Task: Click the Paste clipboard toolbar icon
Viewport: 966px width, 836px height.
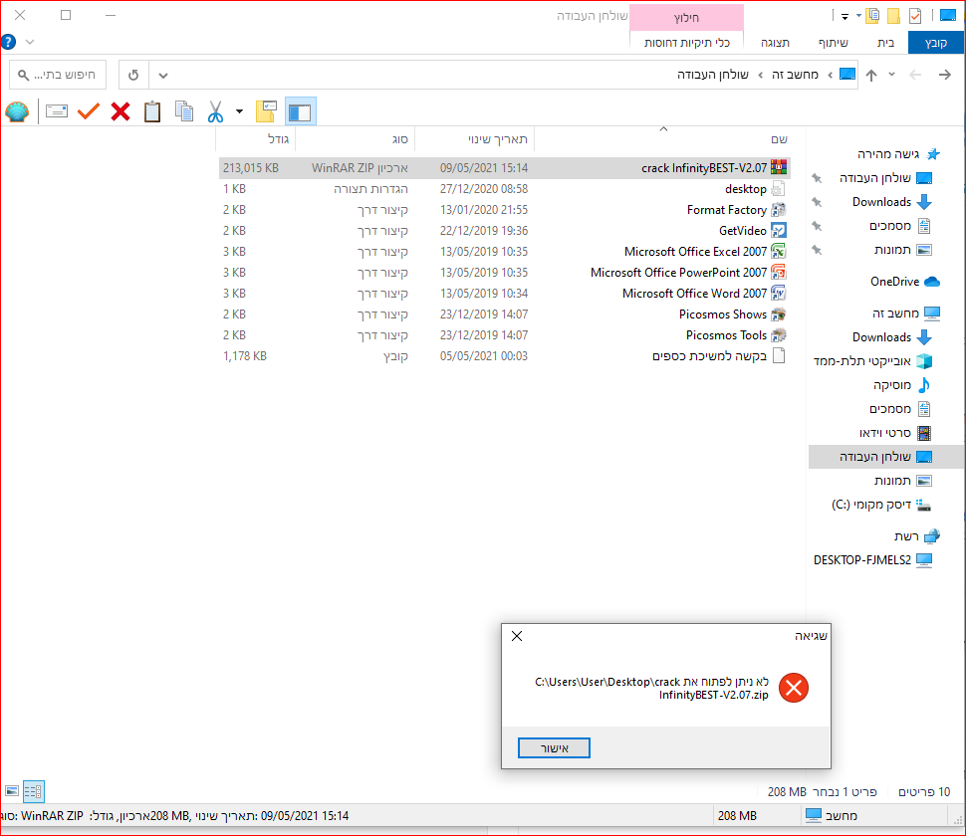Action: click(x=152, y=111)
